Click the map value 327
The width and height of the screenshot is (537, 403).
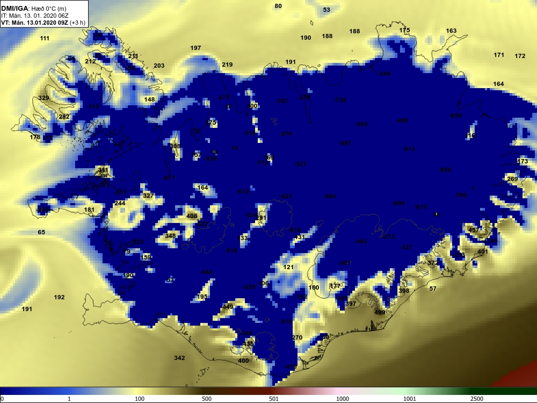pos(148,196)
